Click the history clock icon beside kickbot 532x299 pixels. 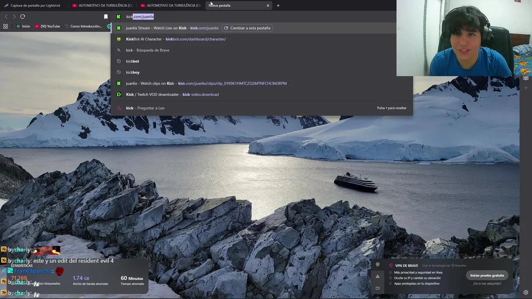click(118, 61)
